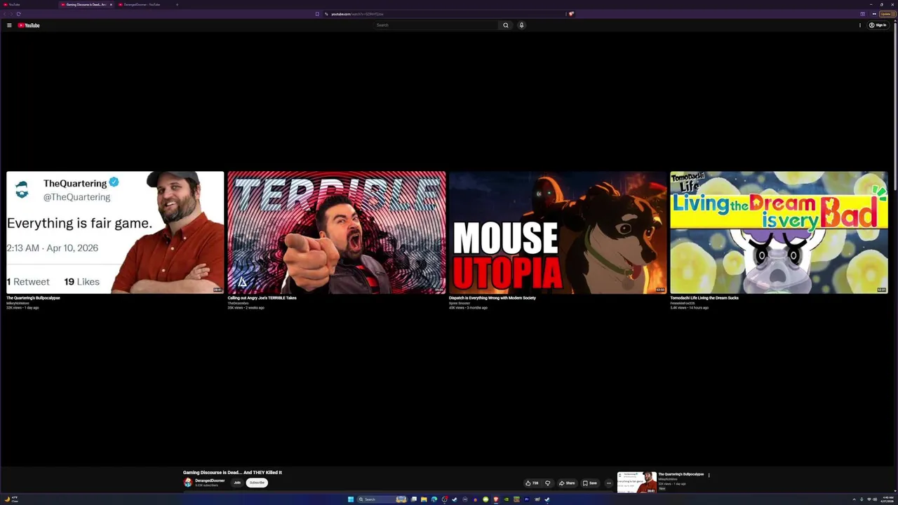Image resolution: width=898 pixels, height=505 pixels.
Task: Switch to first YouTube browser tab
Action: pos(28,4)
